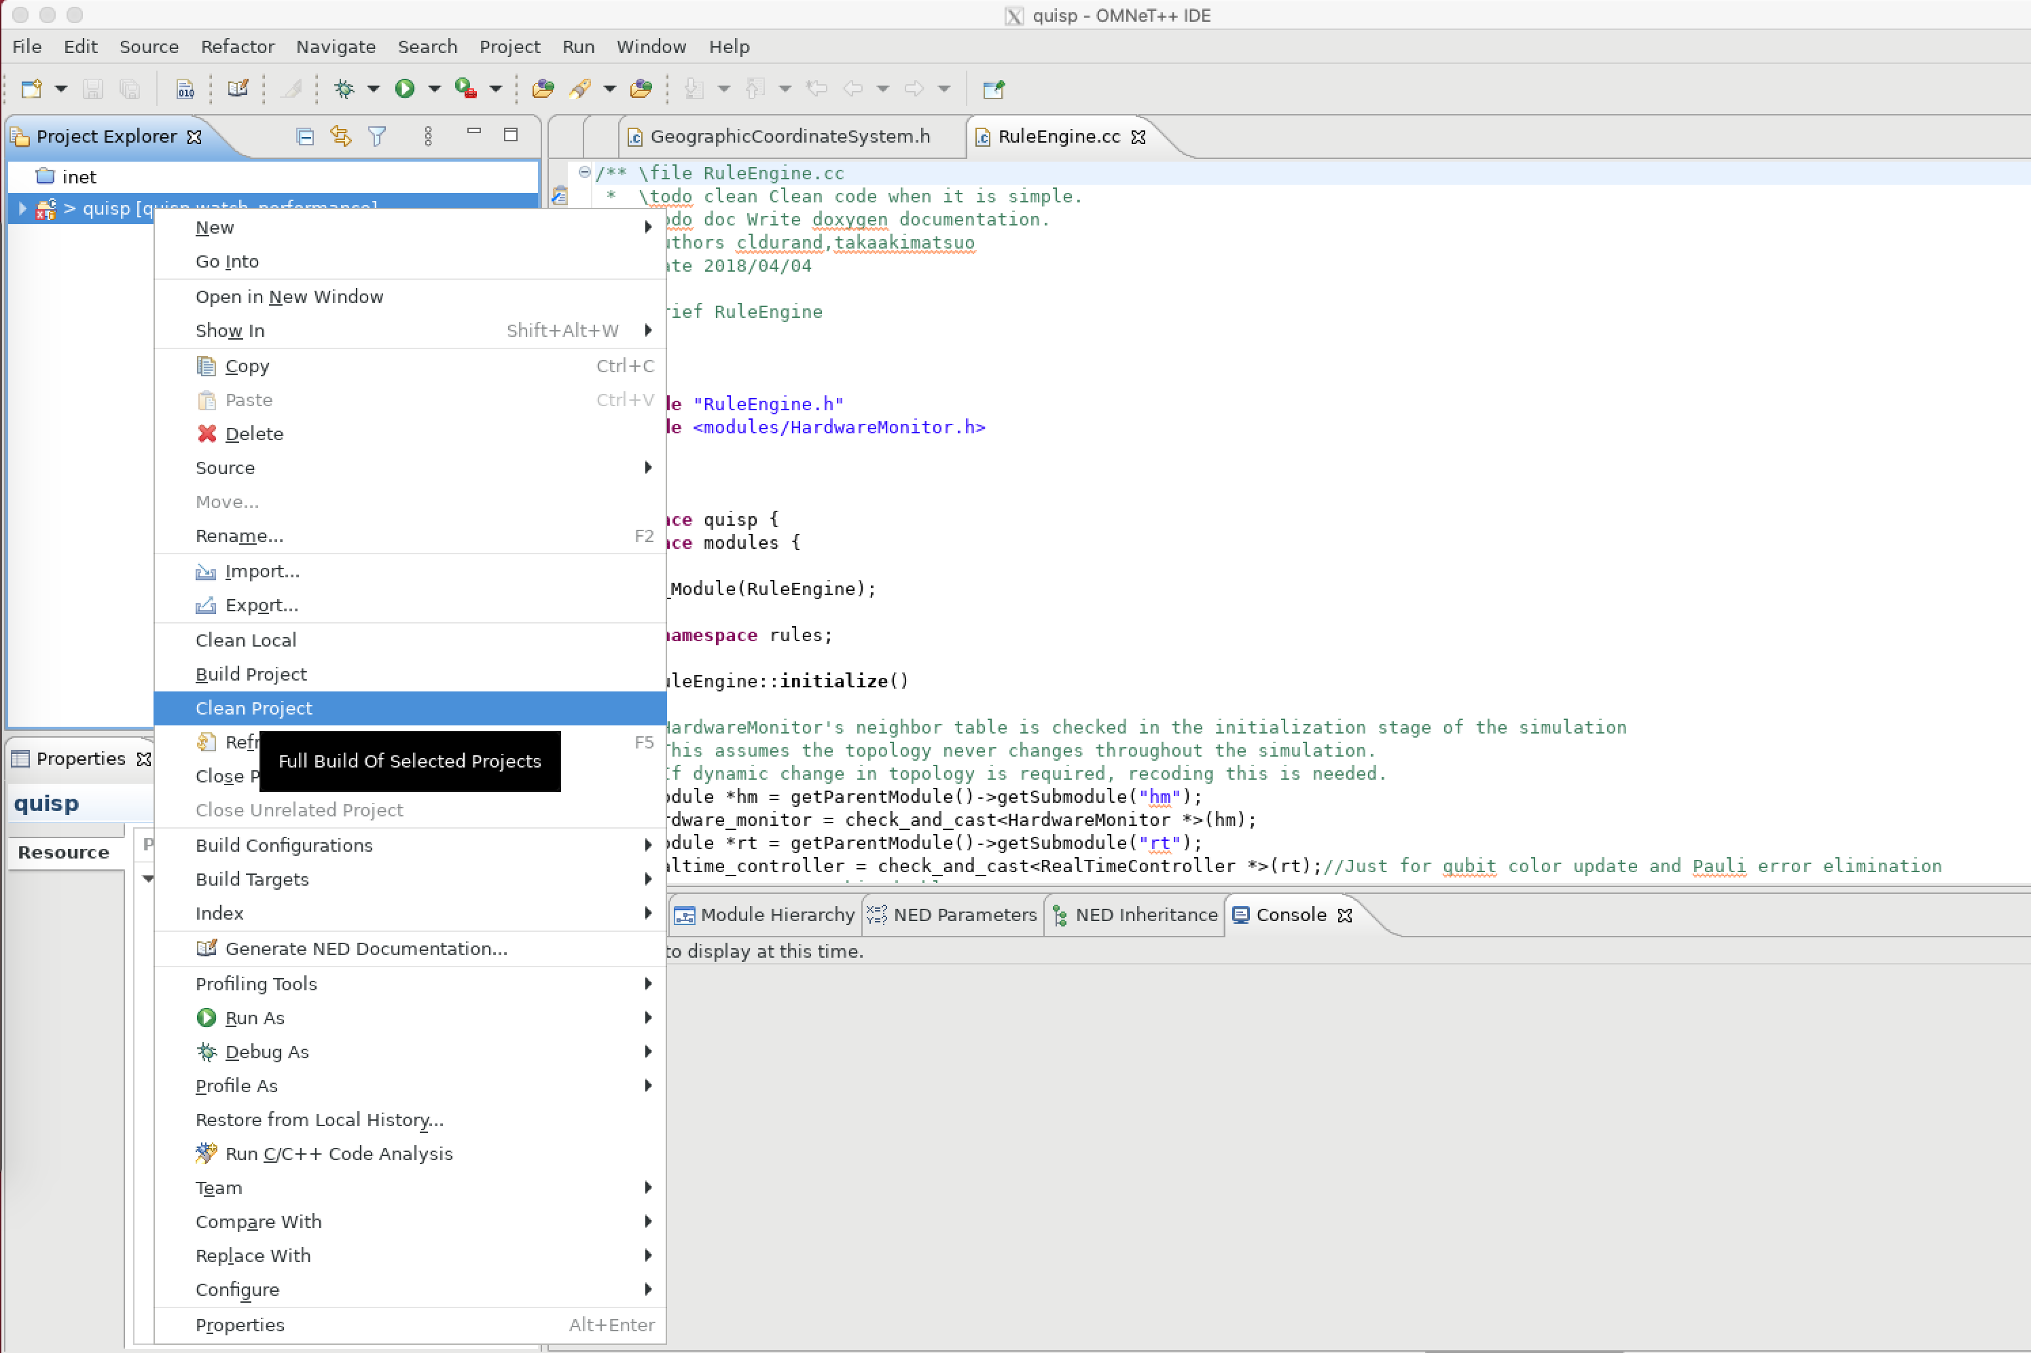The width and height of the screenshot is (2031, 1353).
Task: Toggle Link with Editor in Project Explorer
Action: [340, 137]
